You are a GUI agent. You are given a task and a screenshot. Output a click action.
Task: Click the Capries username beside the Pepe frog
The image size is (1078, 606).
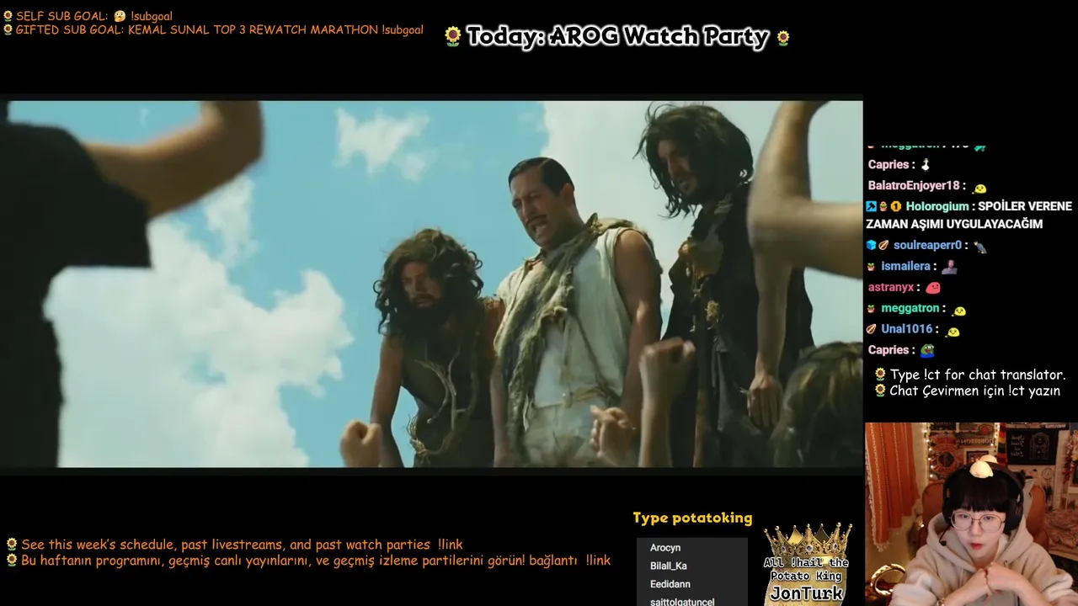coord(889,349)
